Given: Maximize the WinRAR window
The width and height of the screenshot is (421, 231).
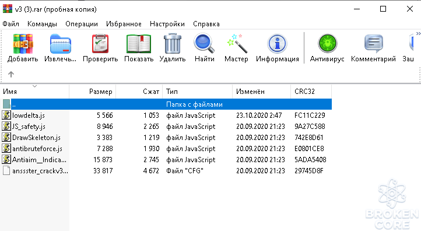Looking at the screenshot, I should coord(383,9).
